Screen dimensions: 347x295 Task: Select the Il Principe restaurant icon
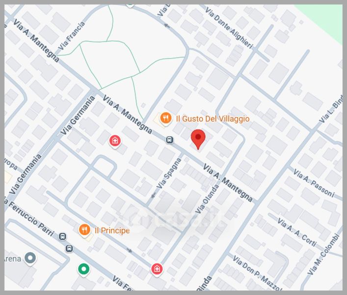point(84,230)
